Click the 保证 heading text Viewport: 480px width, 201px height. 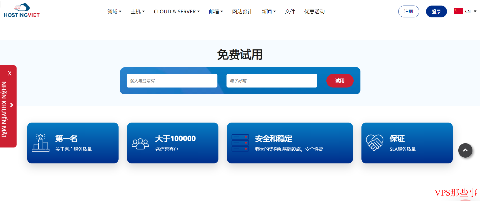coord(397,138)
